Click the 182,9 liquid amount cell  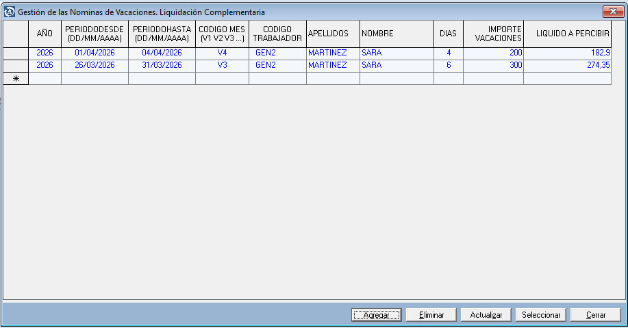point(567,53)
